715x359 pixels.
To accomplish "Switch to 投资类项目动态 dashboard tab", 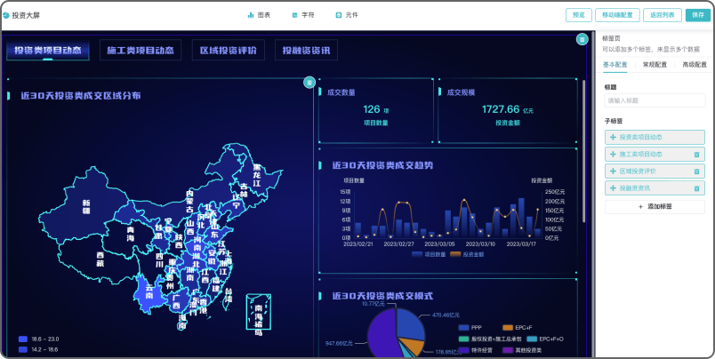I will [x=48, y=50].
